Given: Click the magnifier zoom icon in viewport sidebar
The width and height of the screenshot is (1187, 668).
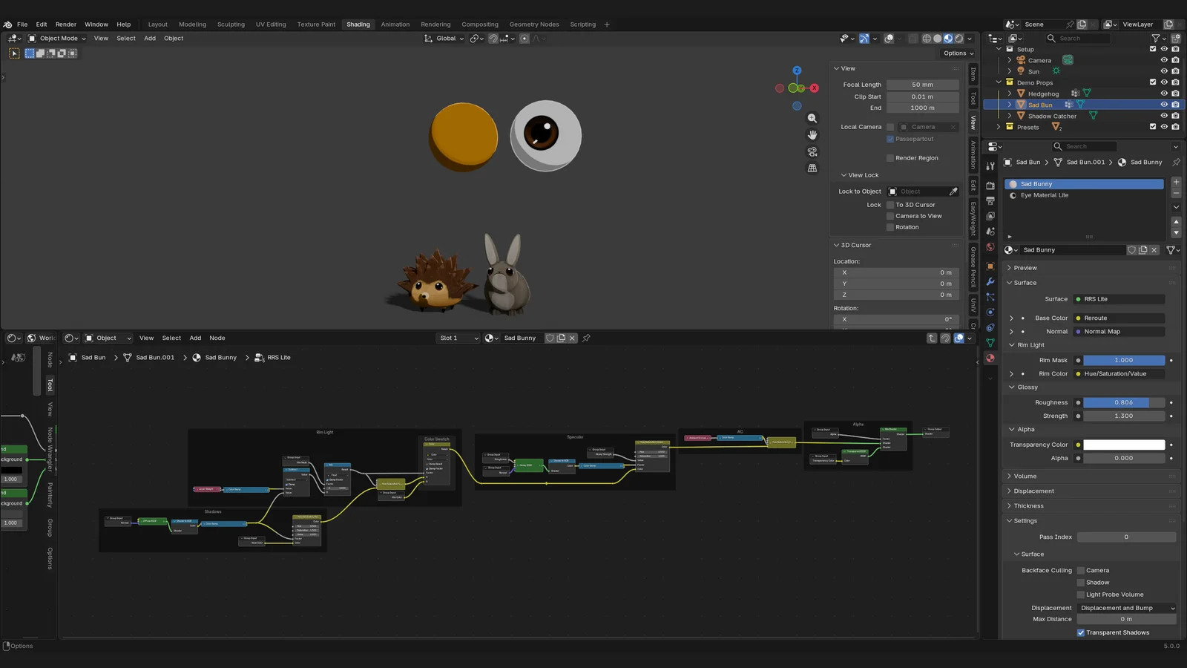Looking at the screenshot, I should tap(812, 117).
